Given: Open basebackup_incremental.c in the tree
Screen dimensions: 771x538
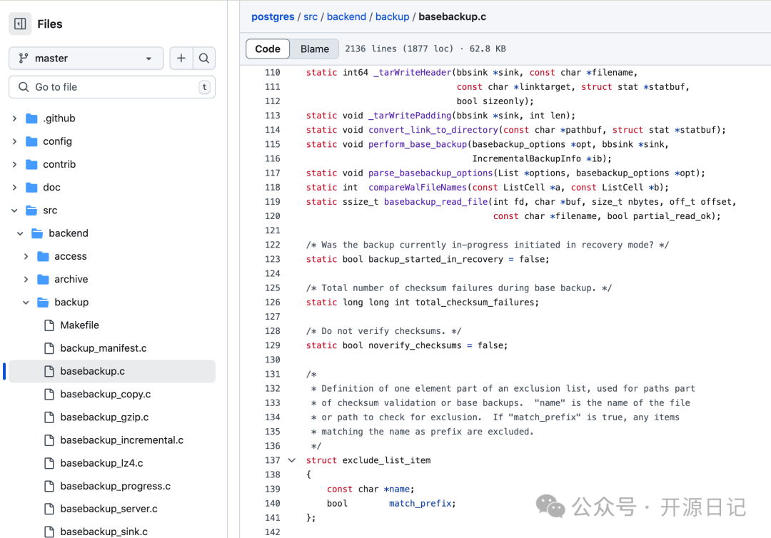Looking at the screenshot, I should point(122,440).
